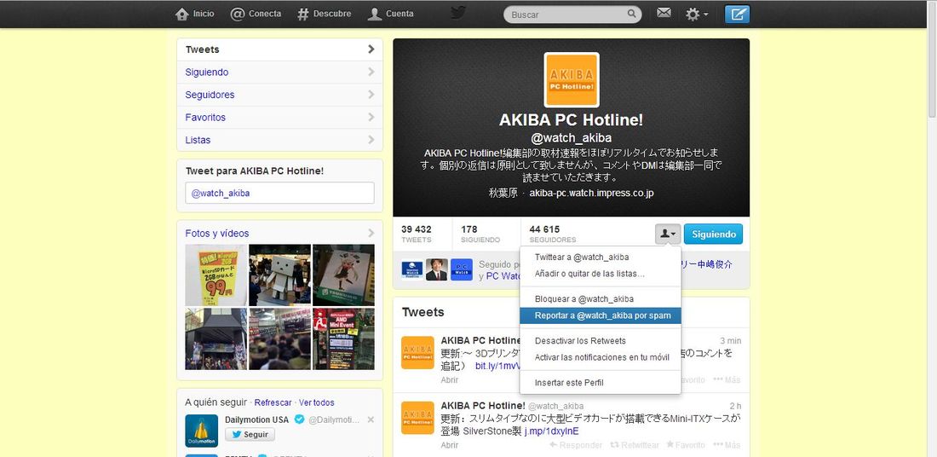Click PC Watch follower avatar
The image size is (937, 457).
[x=462, y=269]
